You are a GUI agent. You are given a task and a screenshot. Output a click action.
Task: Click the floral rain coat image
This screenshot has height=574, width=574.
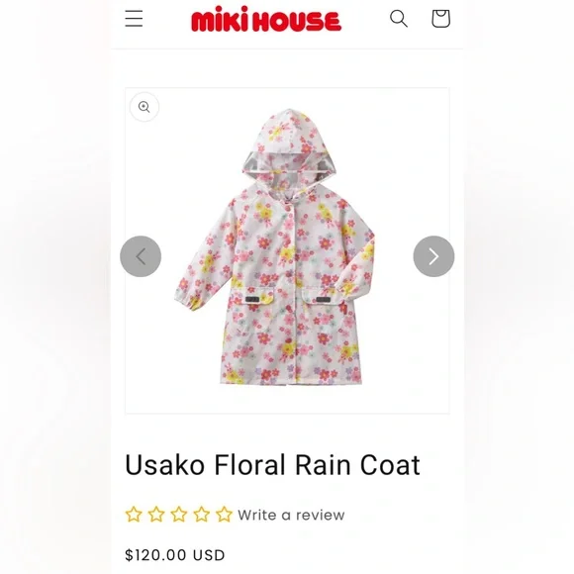[275, 247]
